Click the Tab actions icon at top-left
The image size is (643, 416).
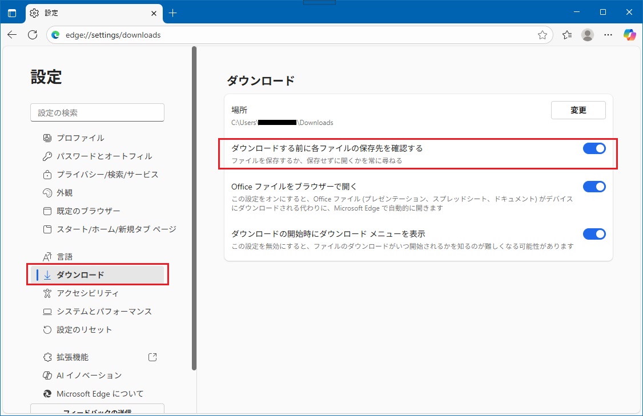tap(12, 13)
